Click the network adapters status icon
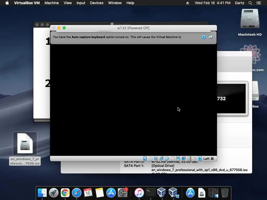267x200 pixels. click(161, 159)
